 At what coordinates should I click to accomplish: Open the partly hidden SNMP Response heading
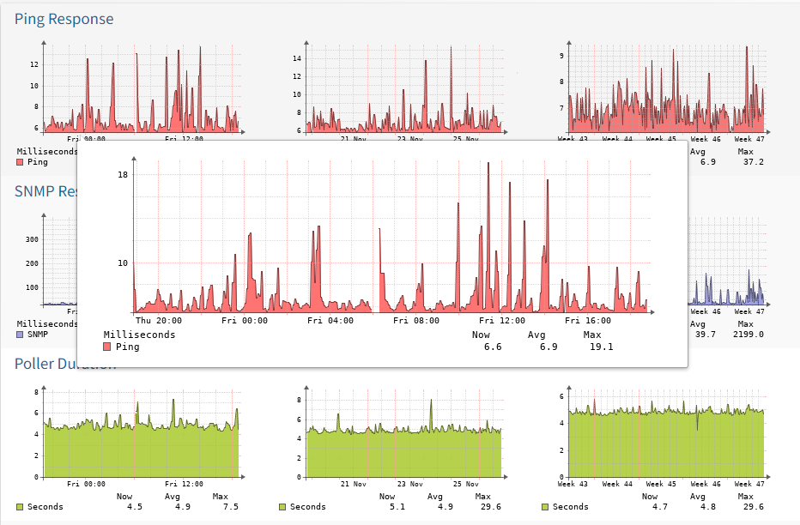(45, 191)
